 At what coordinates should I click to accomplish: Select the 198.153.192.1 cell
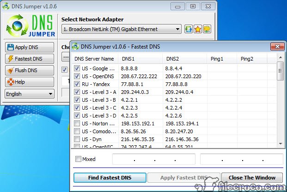(x=138, y=124)
